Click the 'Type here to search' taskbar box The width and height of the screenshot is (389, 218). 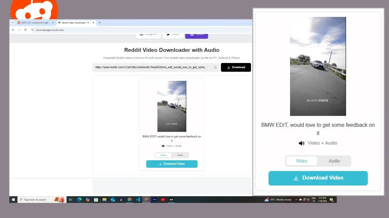pyautogui.click(x=42, y=200)
